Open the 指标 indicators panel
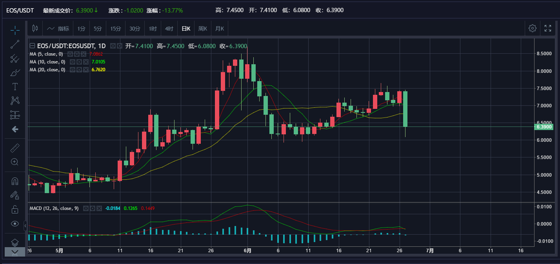The height and width of the screenshot is (264, 560). pos(58,29)
